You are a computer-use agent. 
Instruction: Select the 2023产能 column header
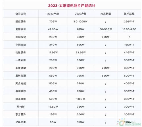[x=81, y=14]
